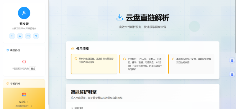Click the 智能解析引擎 heading

pyautogui.click(x=84, y=92)
